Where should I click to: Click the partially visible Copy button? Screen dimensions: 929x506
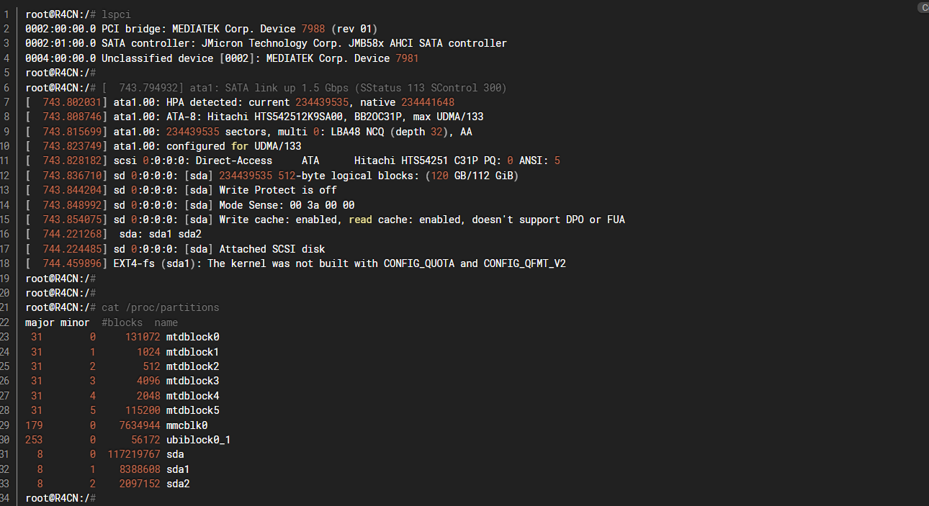click(923, 7)
